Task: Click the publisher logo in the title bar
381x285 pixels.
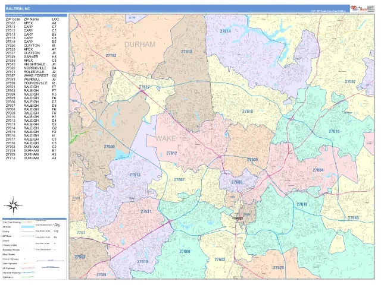Action: tap(358, 8)
